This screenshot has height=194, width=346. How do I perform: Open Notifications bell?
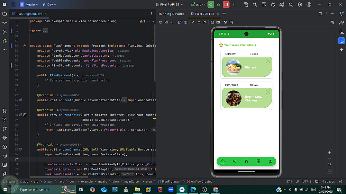(342, 14)
